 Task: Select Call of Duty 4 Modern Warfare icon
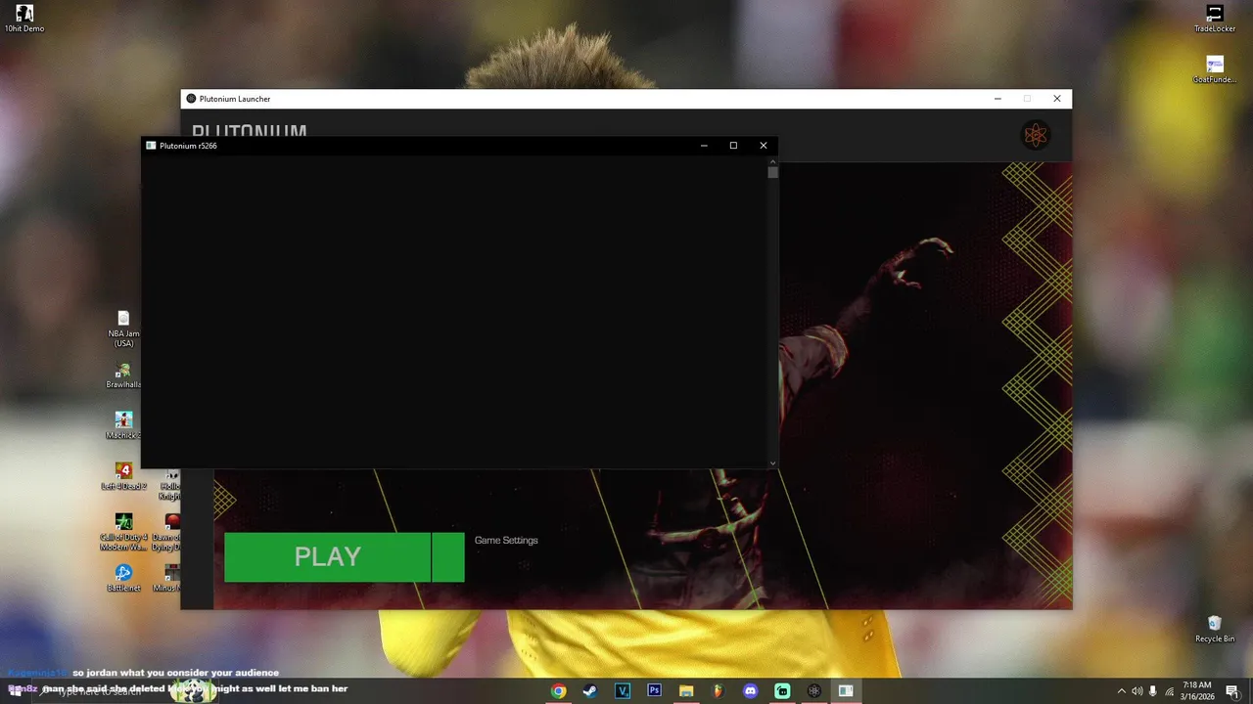[x=123, y=532]
